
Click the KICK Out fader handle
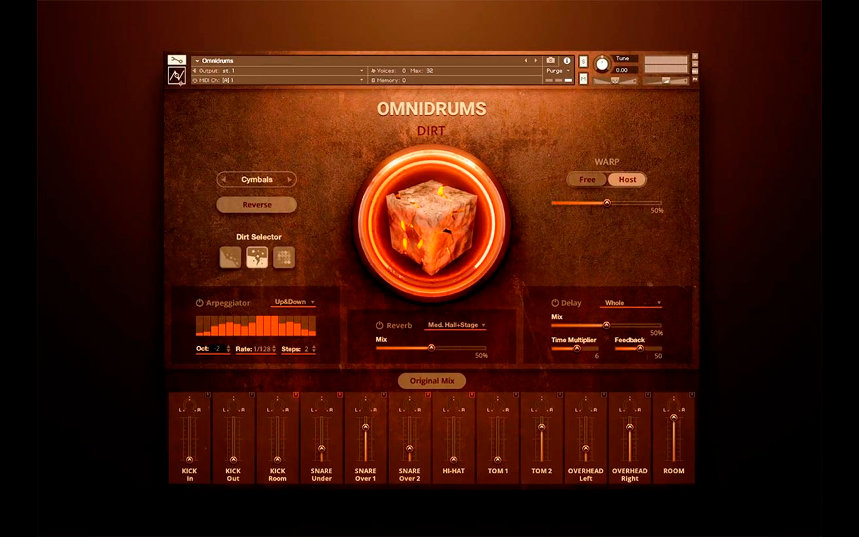click(233, 460)
